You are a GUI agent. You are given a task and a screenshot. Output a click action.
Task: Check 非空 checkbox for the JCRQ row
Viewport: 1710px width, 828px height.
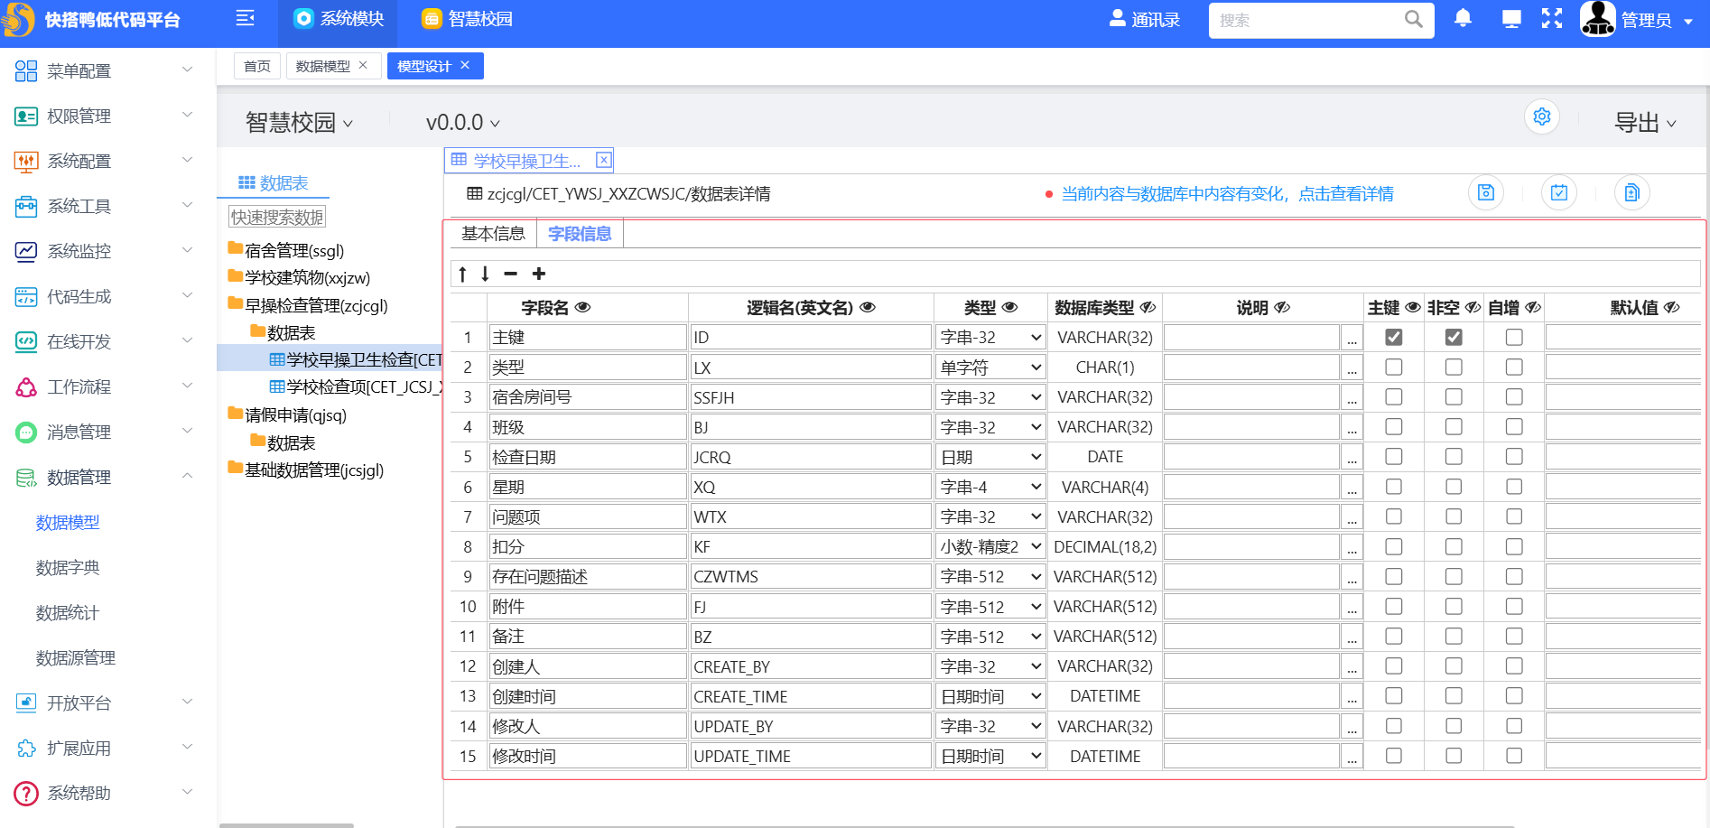pos(1454,457)
